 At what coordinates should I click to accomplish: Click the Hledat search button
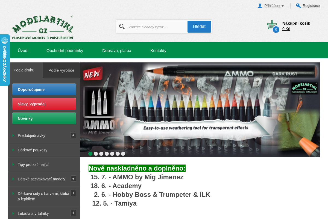click(x=199, y=27)
